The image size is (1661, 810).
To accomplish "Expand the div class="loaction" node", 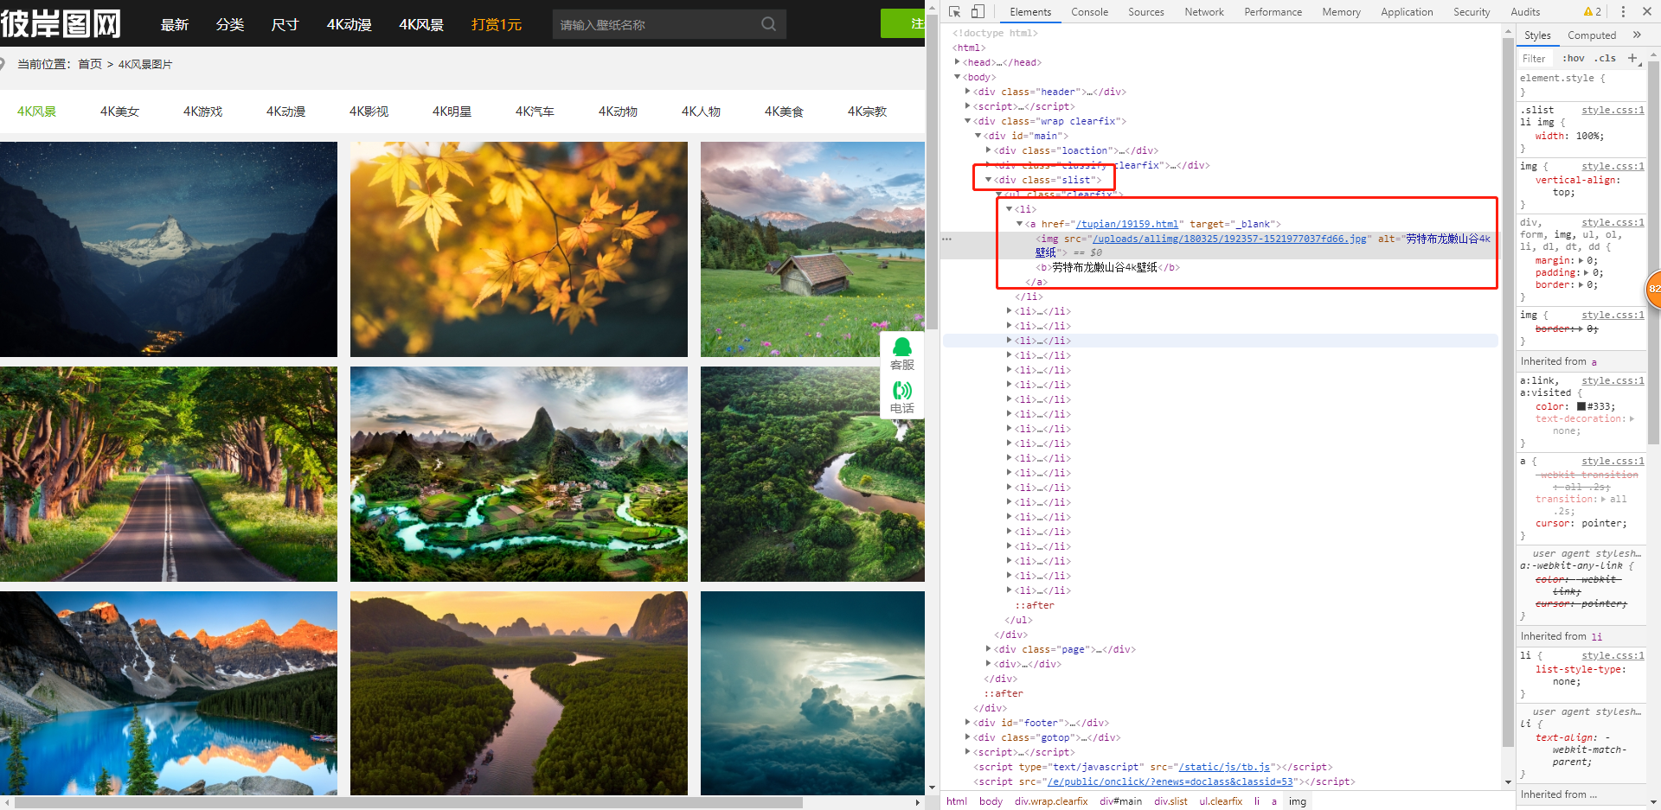I will 989,150.
